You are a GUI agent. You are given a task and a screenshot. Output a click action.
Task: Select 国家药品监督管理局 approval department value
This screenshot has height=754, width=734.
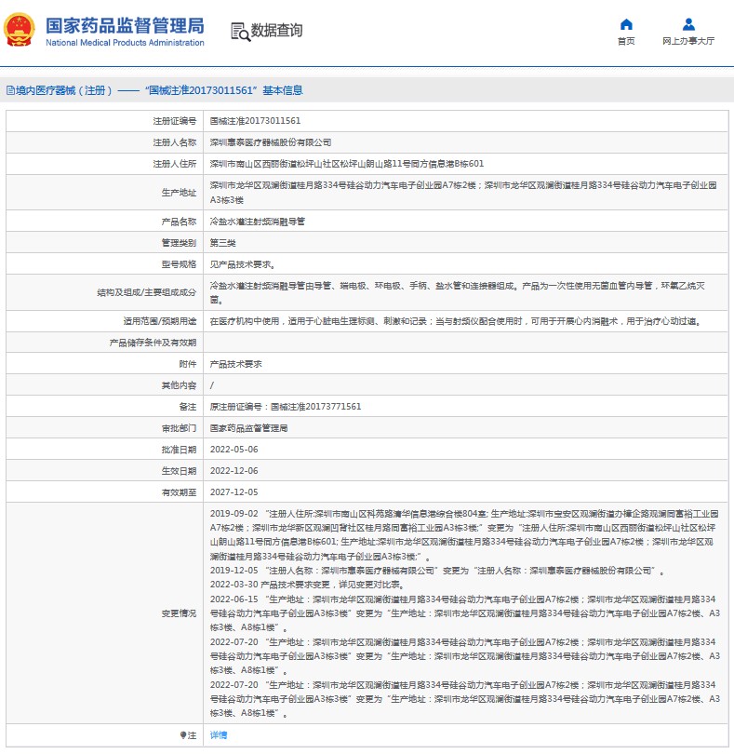[248, 428]
